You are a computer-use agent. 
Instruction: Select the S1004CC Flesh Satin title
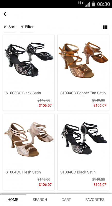23,172
